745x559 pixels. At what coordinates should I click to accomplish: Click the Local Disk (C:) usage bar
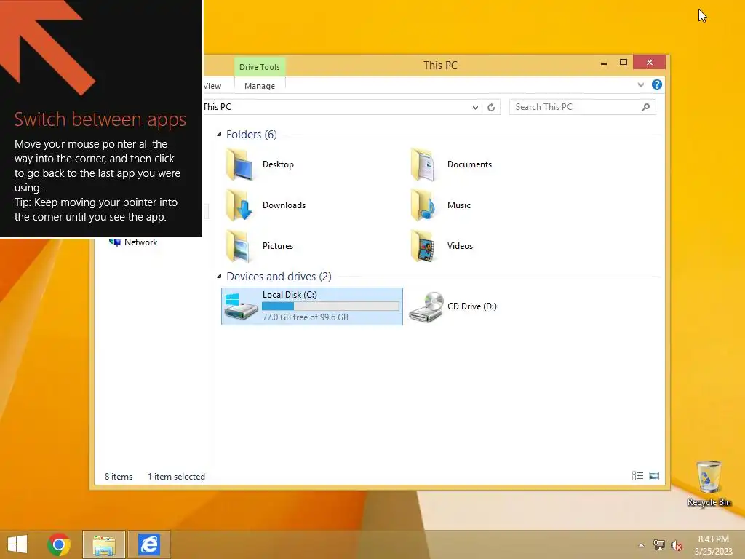point(331,306)
